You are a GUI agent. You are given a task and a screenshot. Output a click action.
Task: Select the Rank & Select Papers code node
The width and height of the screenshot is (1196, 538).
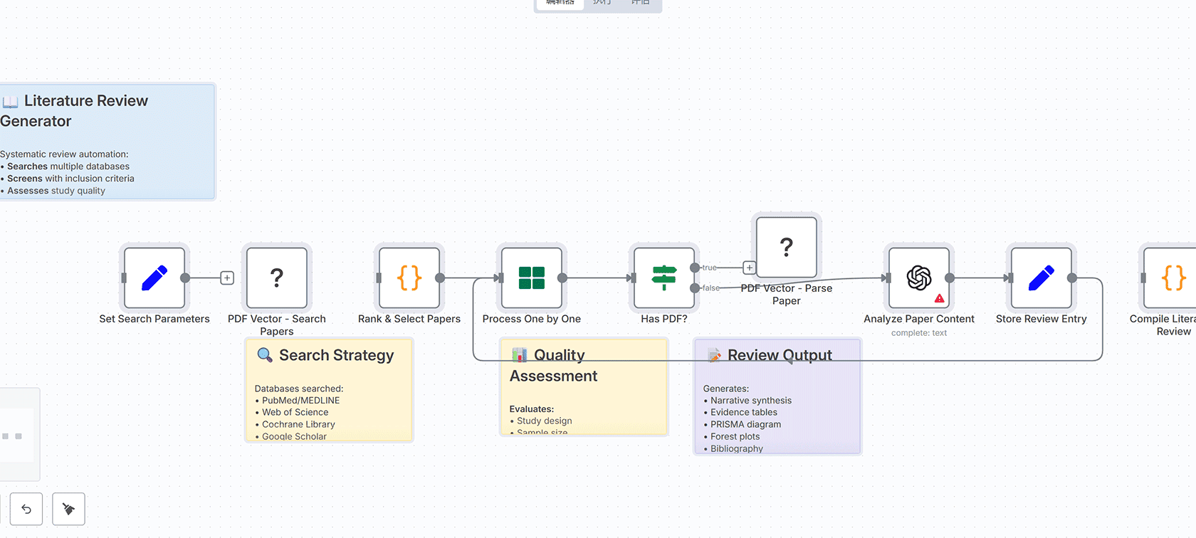409,278
